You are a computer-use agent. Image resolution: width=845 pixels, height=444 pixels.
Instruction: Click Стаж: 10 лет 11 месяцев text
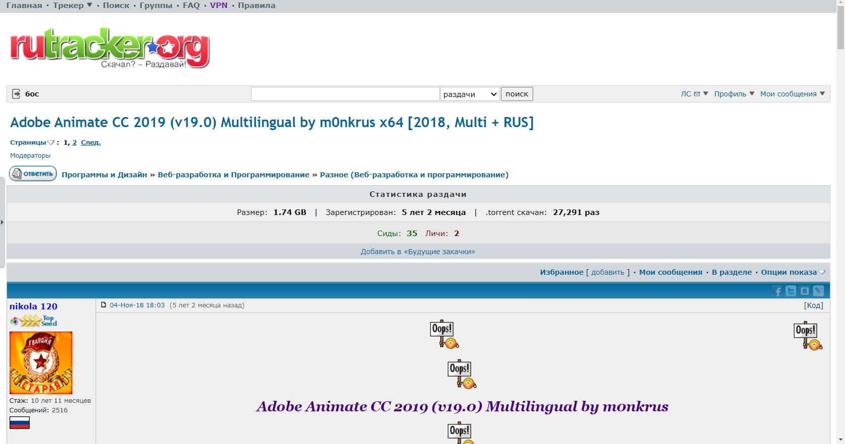[50, 401]
